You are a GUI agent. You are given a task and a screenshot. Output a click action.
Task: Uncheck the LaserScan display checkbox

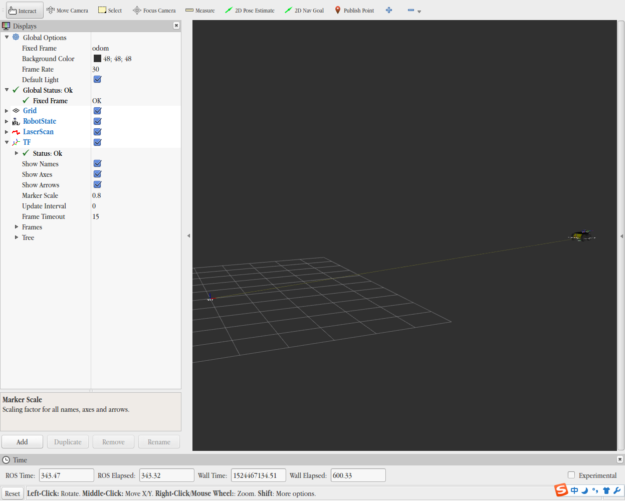click(x=98, y=132)
